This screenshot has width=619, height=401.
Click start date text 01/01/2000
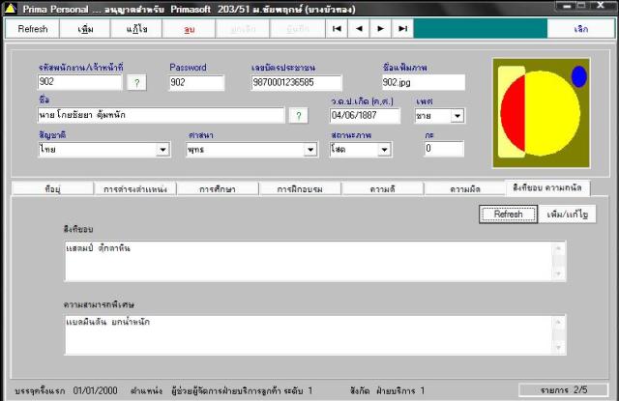click(95, 390)
